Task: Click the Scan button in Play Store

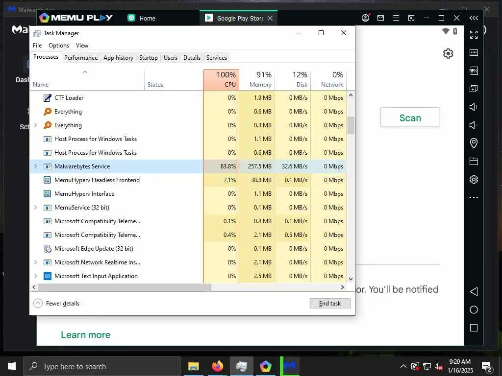Action: 410,117
